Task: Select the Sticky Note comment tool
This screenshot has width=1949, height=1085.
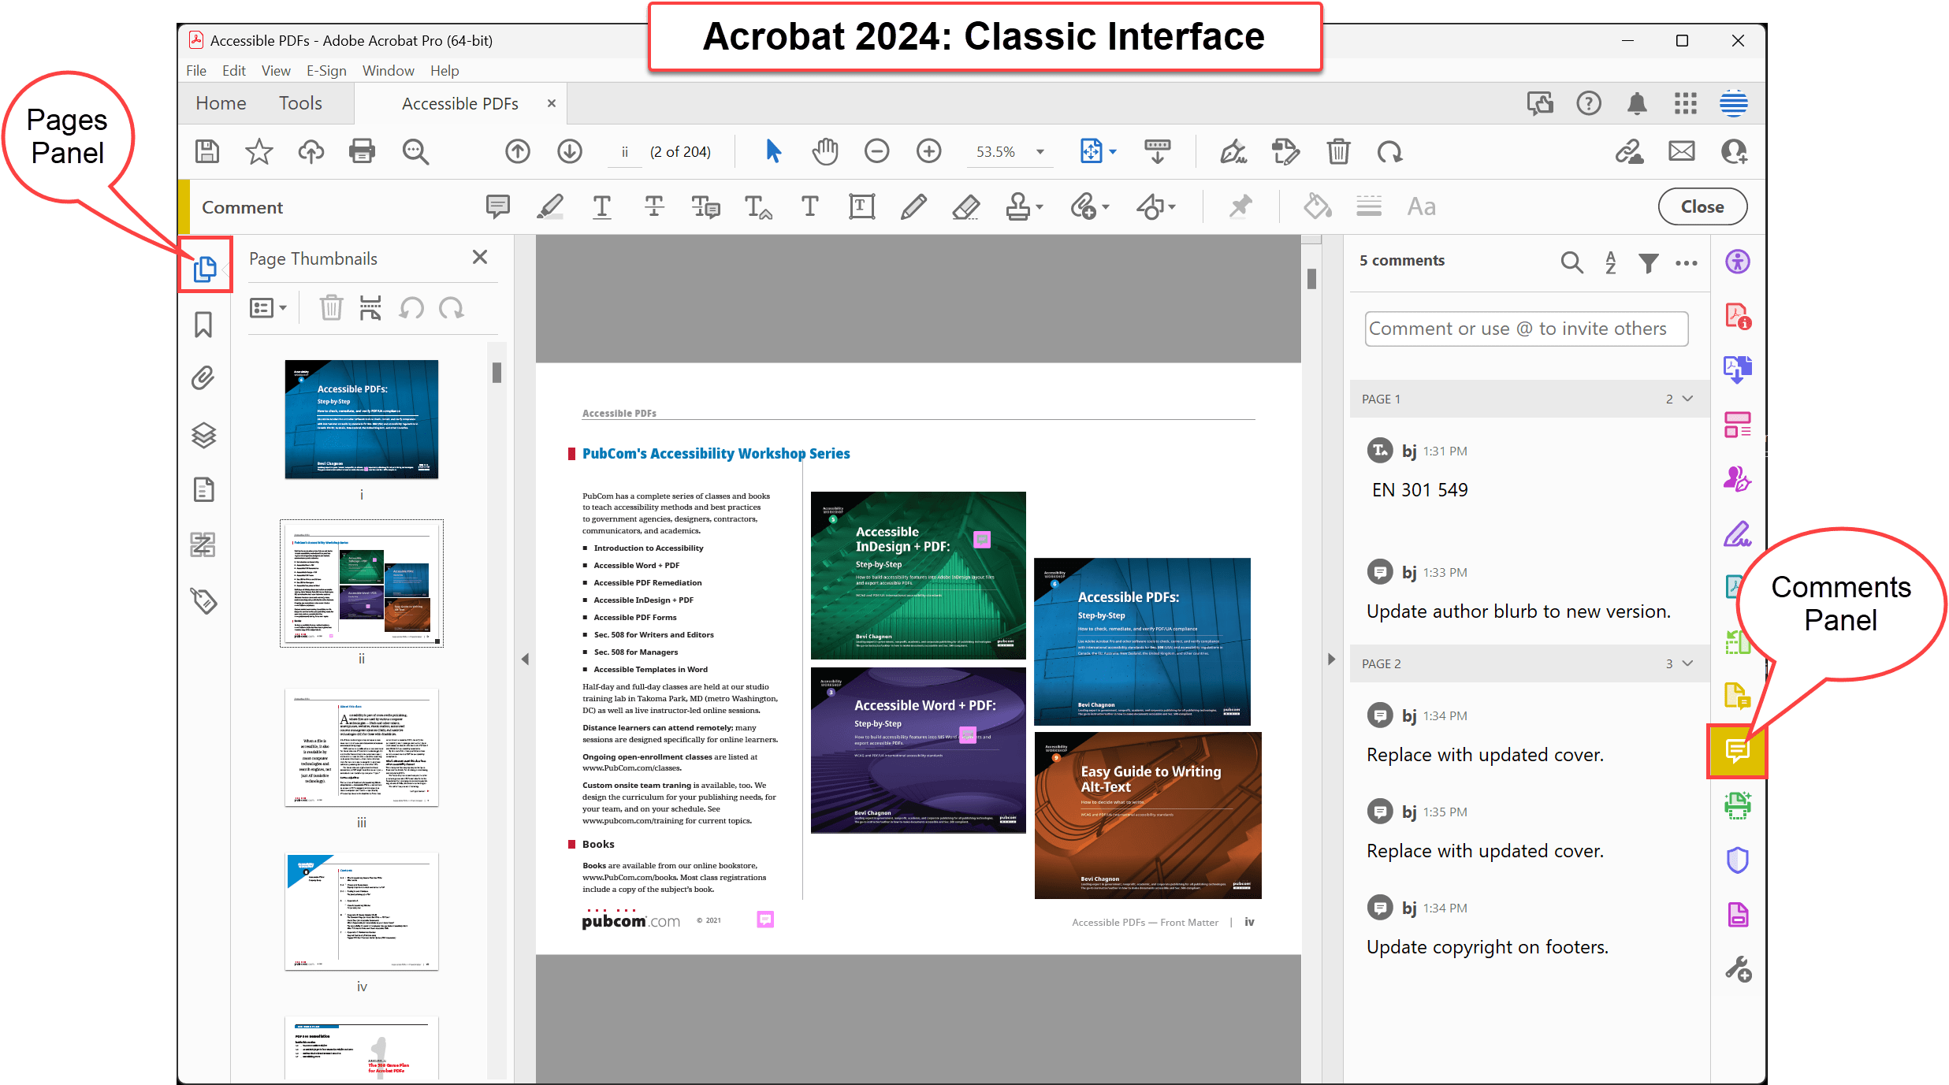Action: 497,206
